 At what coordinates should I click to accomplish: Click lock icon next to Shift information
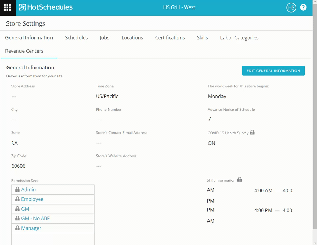(x=240, y=179)
